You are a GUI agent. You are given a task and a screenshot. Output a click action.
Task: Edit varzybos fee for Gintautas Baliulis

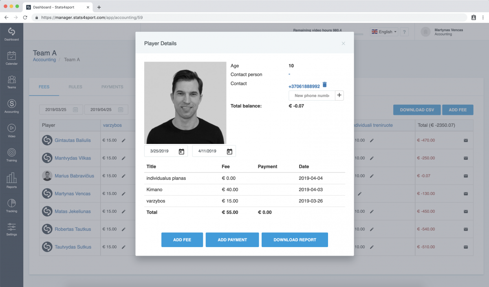tap(123, 140)
